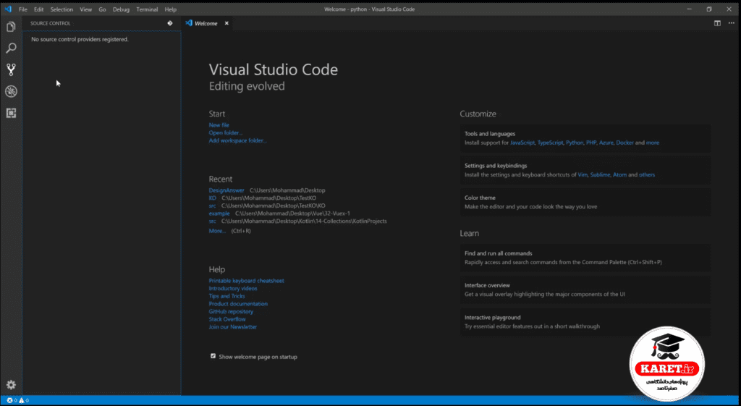Image resolution: width=741 pixels, height=406 pixels.
Task: Open the Terminal menu
Action: [x=147, y=9]
